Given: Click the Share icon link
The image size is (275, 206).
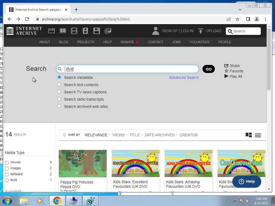Looking at the screenshot, I should click(x=232, y=66).
